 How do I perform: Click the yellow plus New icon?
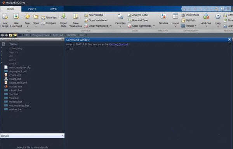(x=27, y=16)
